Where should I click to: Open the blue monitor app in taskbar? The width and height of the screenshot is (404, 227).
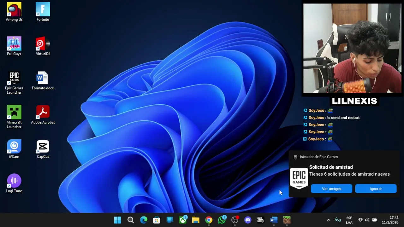pyautogui.click(x=170, y=220)
